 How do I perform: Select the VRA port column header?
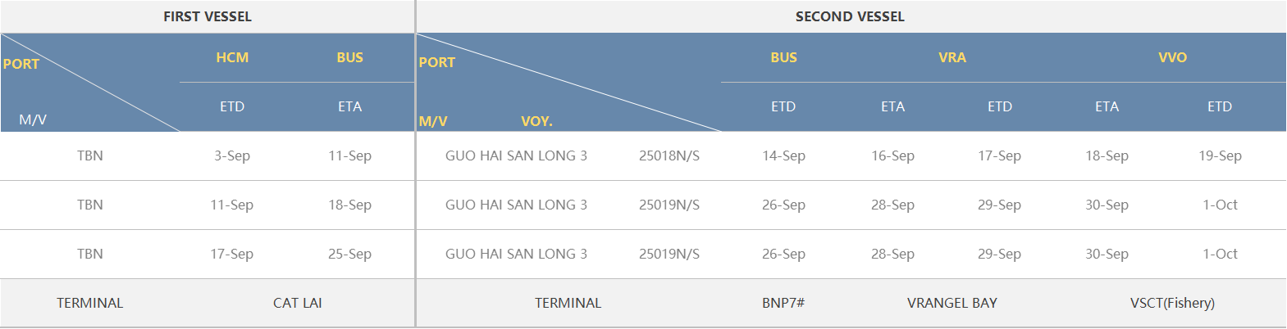952,57
